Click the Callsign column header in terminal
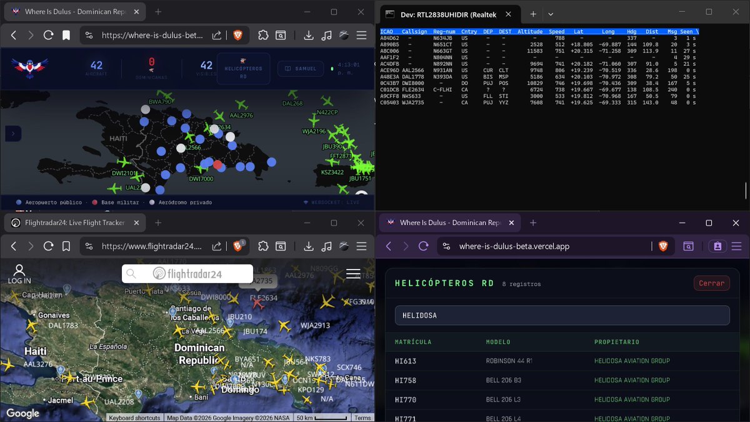The image size is (750, 422). pyautogui.click(x=415, y=31)
